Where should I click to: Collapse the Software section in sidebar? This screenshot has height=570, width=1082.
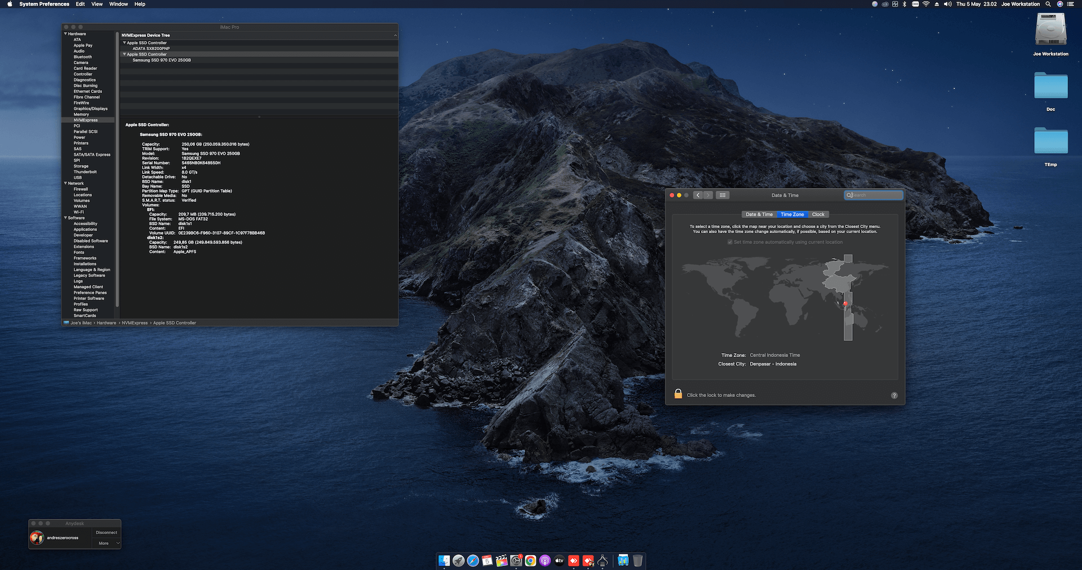pyautogui.click(x=65, y=217)
